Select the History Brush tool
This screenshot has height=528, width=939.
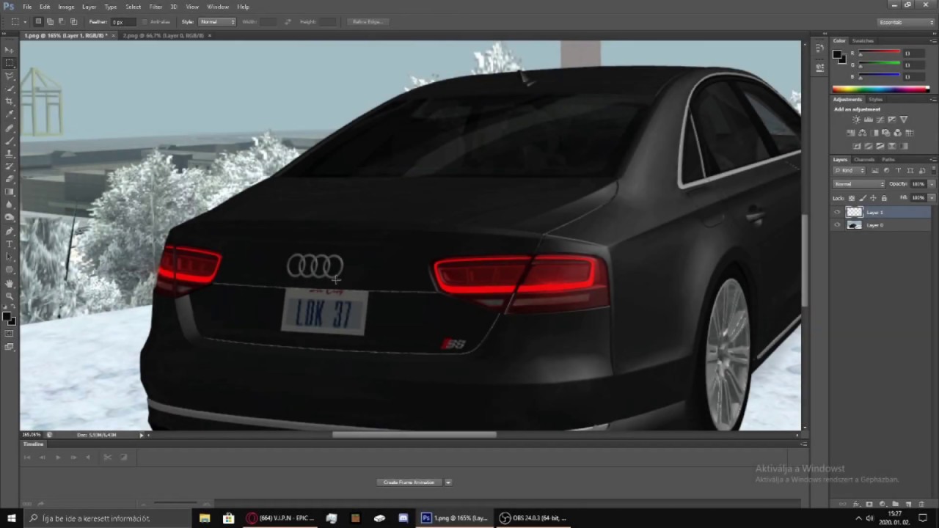click(10, 166)
